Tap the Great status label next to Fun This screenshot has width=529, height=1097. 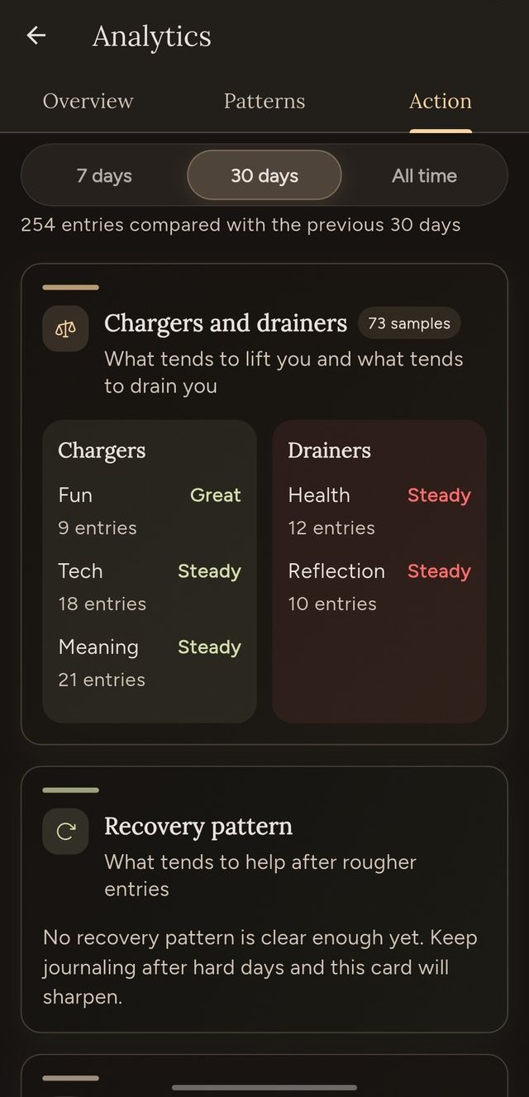(215, 494)
